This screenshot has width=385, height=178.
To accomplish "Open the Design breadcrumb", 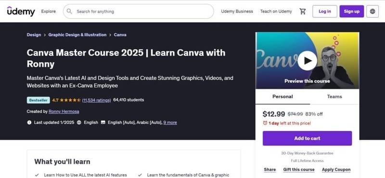I will 34,35.
